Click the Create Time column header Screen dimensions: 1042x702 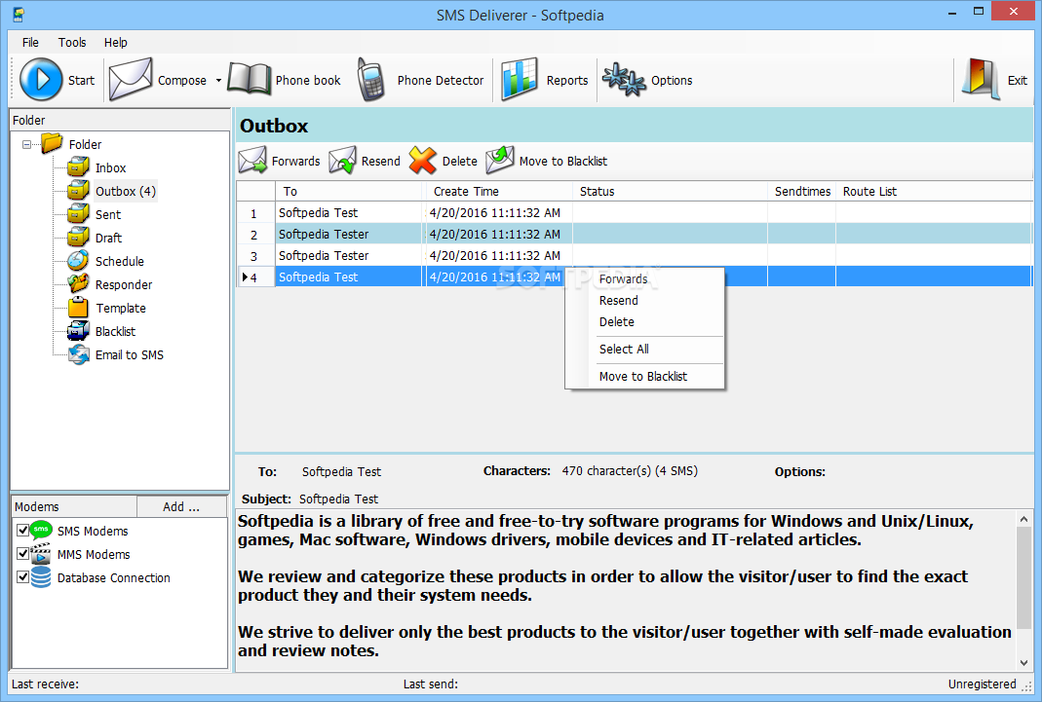click(498, 191)
